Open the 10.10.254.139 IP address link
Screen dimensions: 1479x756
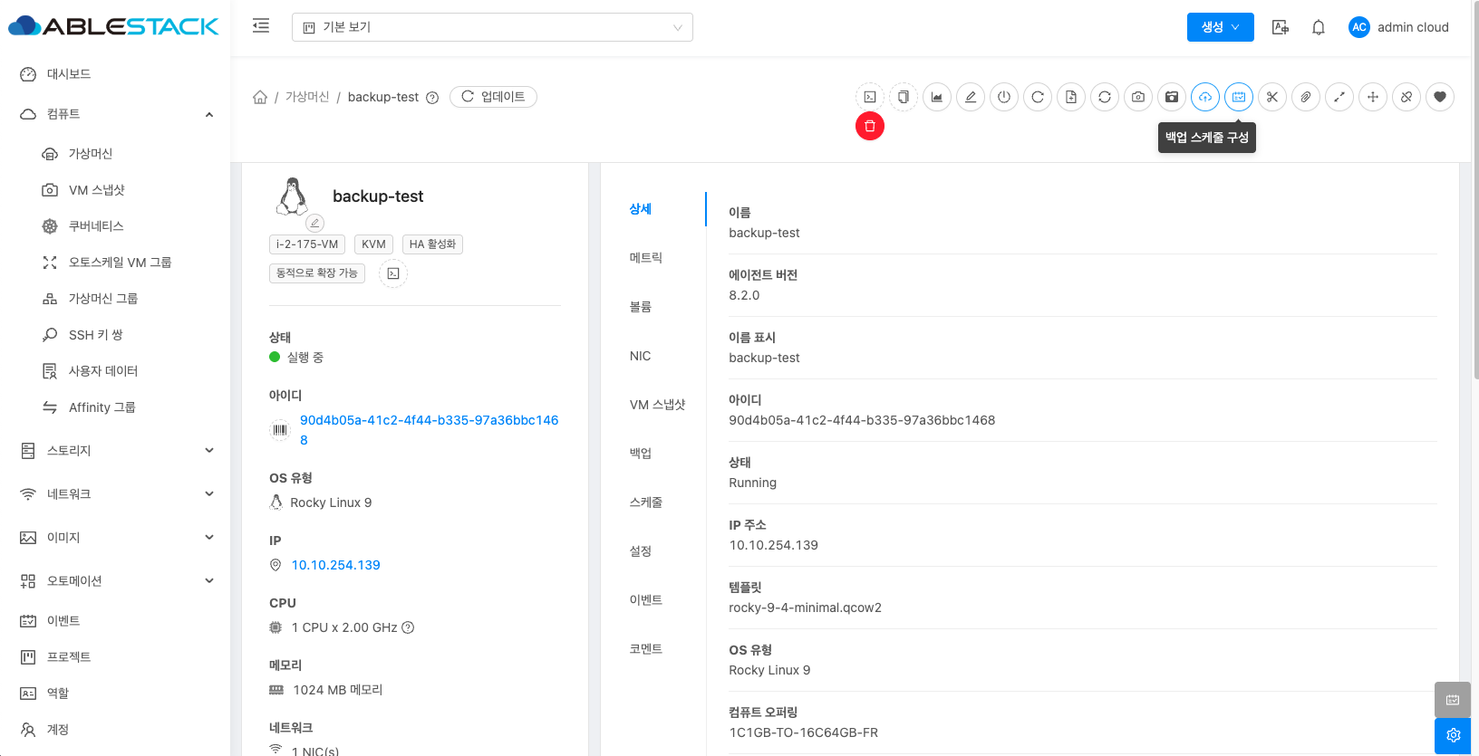[x=335, y=565]
